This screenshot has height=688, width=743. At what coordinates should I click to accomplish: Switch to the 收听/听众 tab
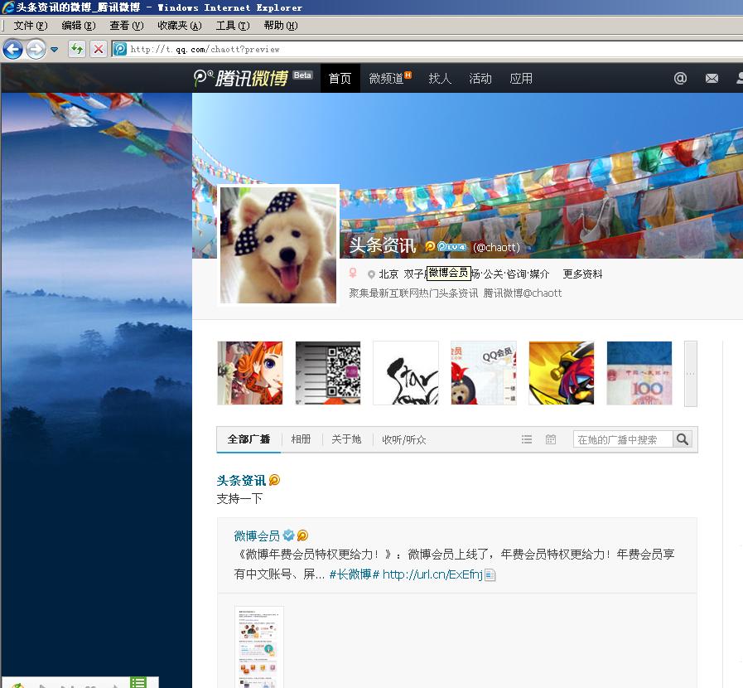[x=403, y=439]
